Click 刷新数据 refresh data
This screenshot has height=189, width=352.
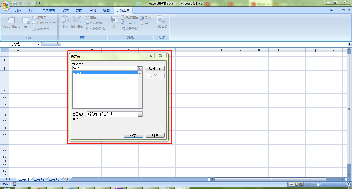129,29
